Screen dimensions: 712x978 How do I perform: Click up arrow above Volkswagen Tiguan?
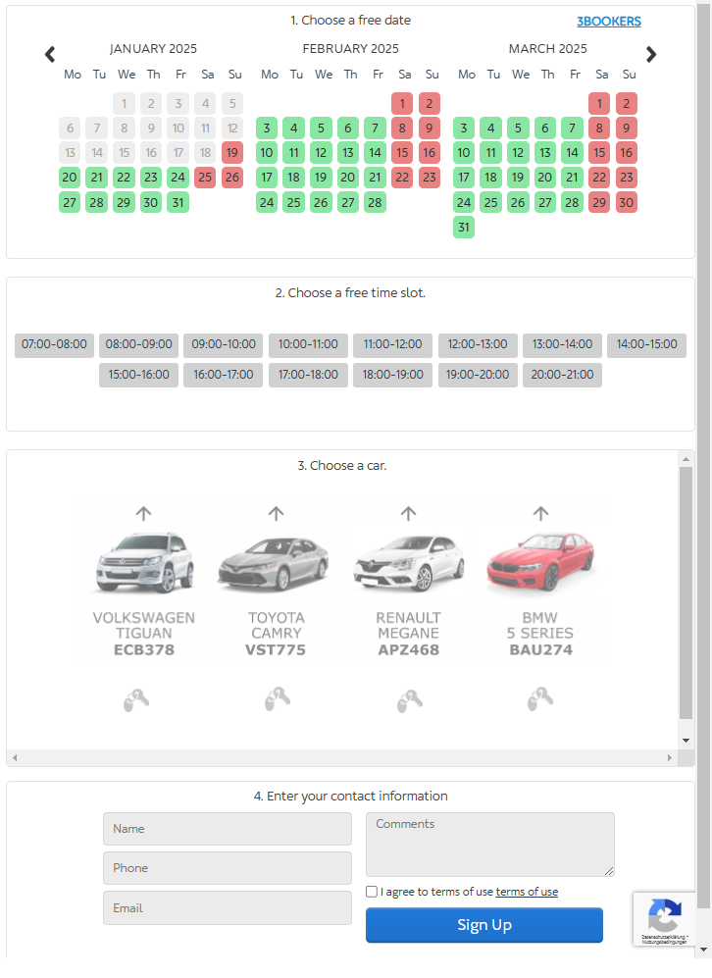click(x=143, y=513)
